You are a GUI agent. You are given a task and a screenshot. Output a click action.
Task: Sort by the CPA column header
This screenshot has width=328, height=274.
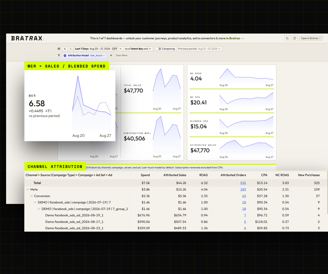[264, 175]
